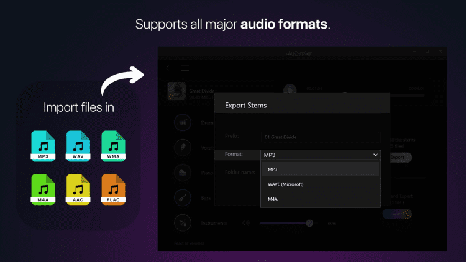Image resolution: width=466 pixels, height=262 pixels.
Task: Click the Vocals microphone stem icon
Action: click(x=183, y=147)
